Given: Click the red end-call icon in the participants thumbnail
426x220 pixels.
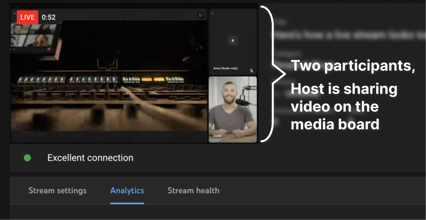Looking at the screenshot, I should click(x=49, y=49).
